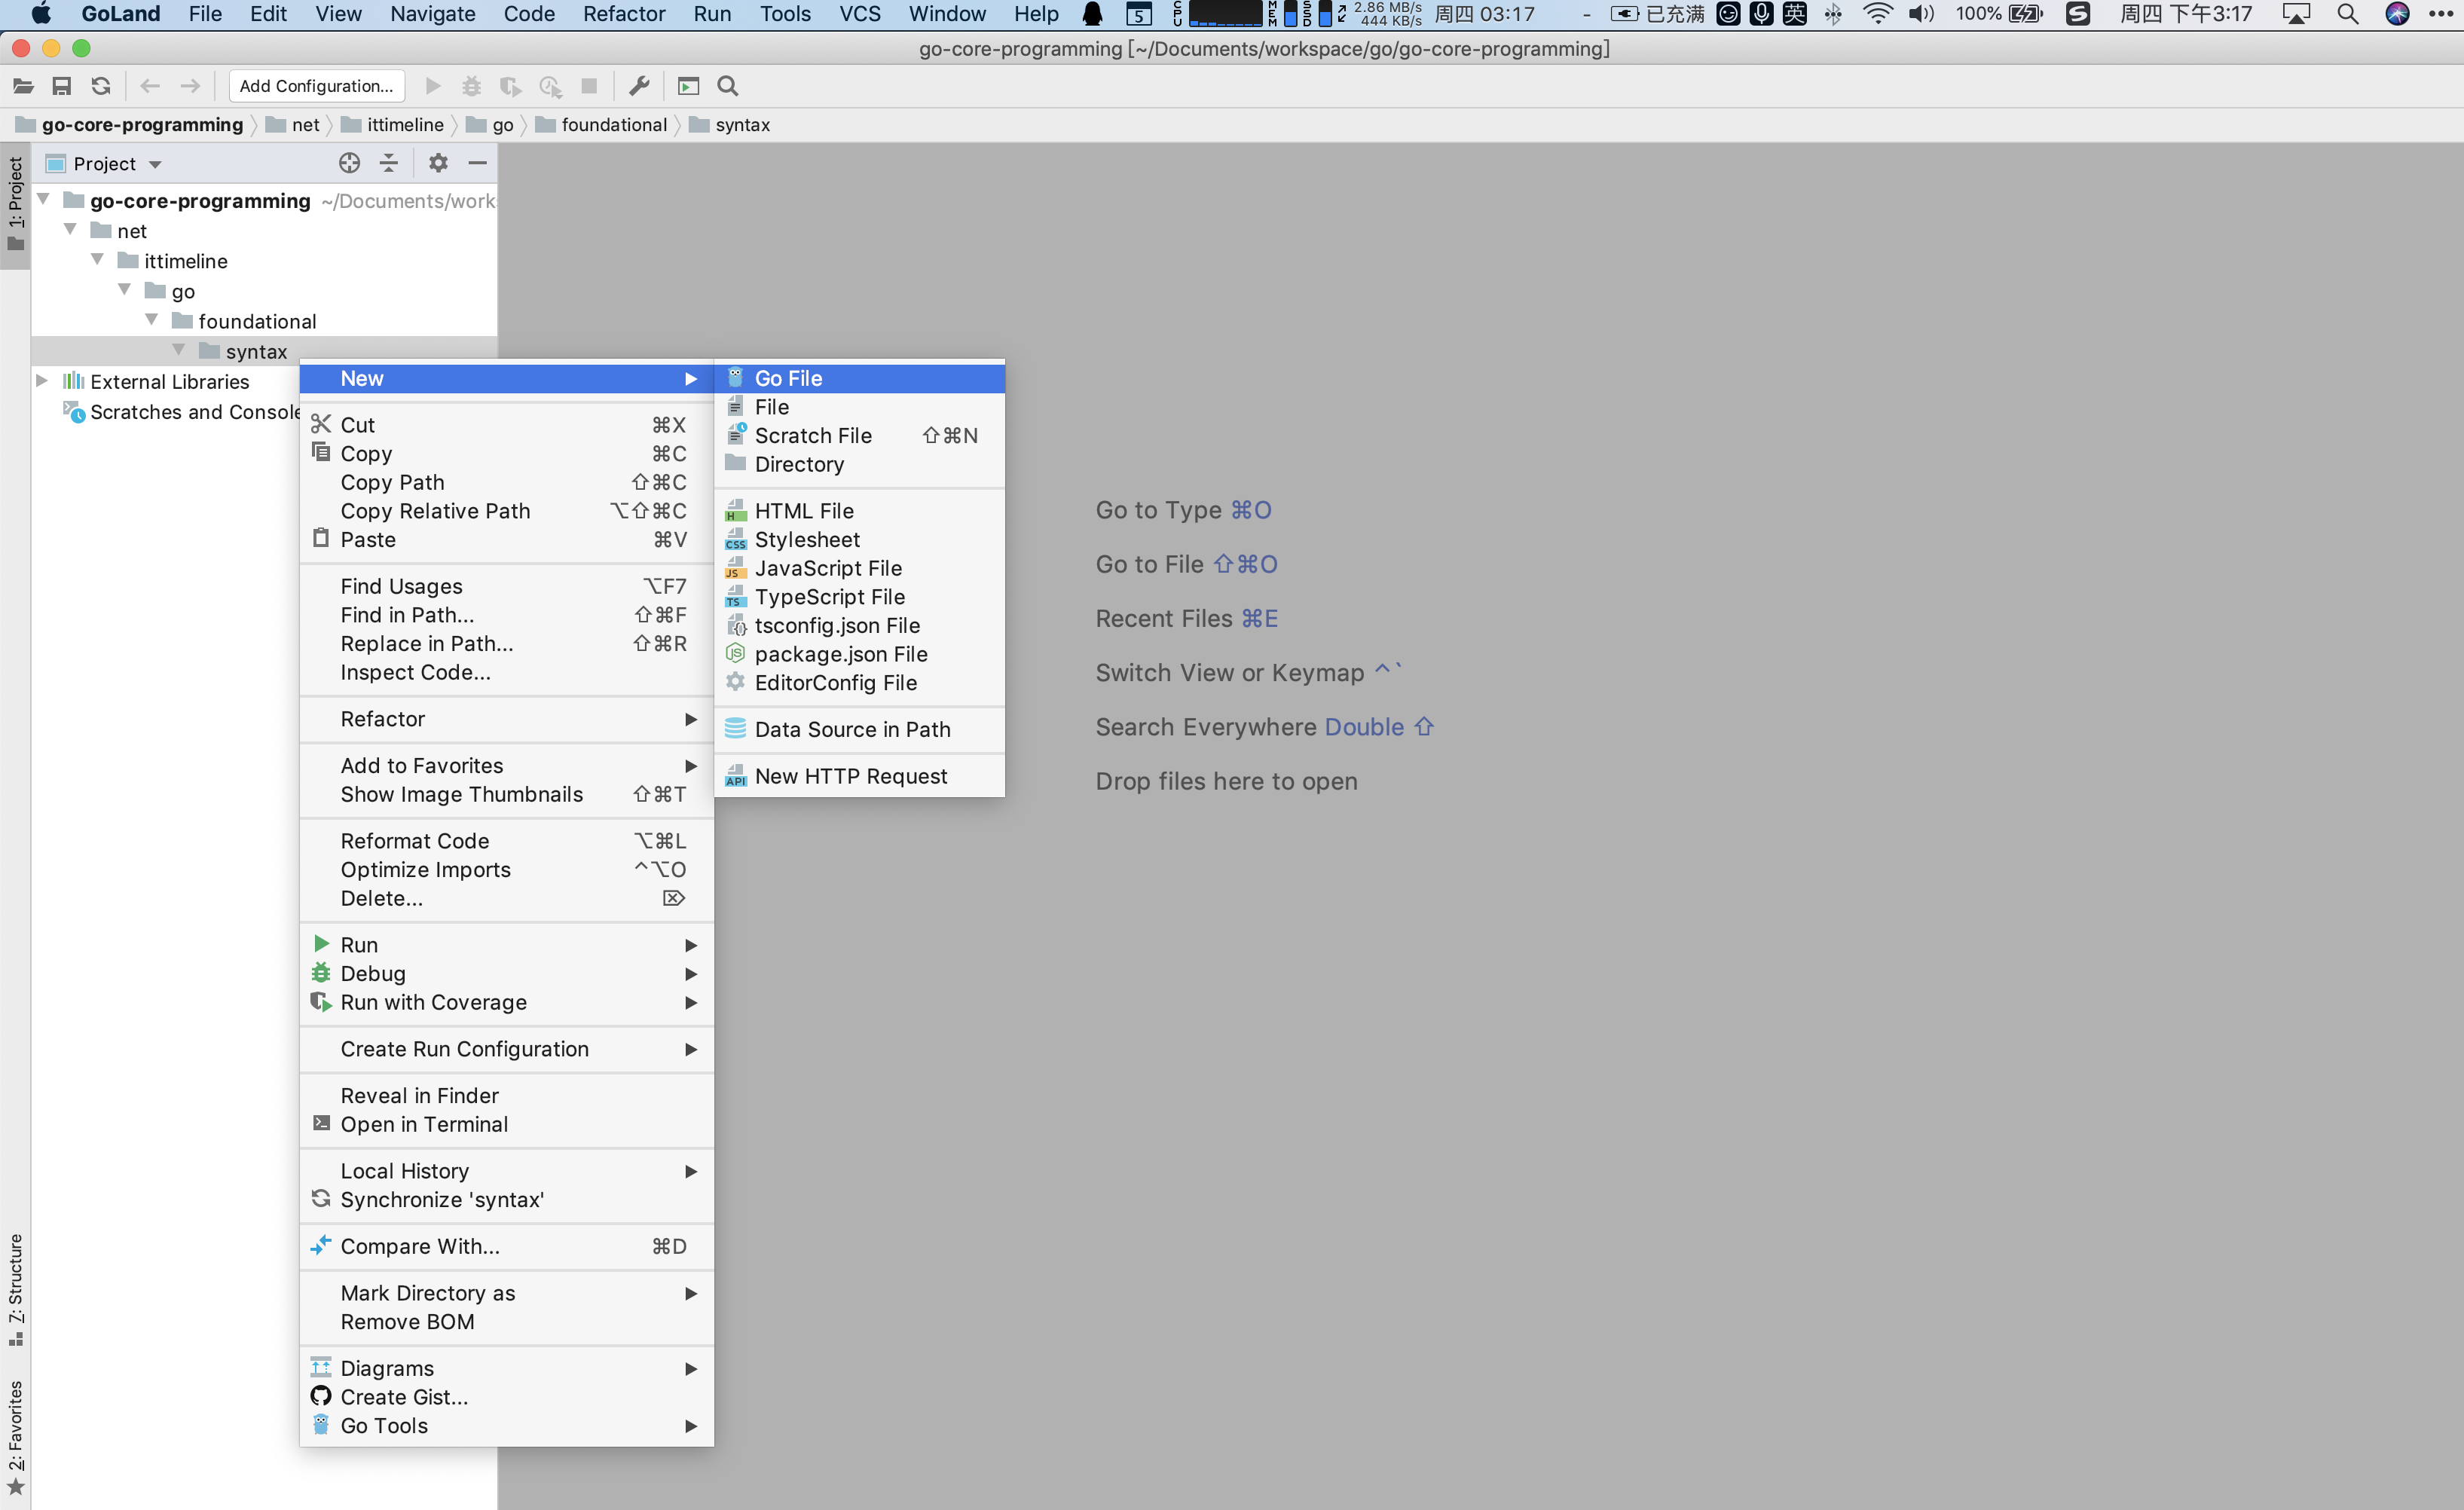Open the Navigate menu in menu bar

click(x=432, y=14)
